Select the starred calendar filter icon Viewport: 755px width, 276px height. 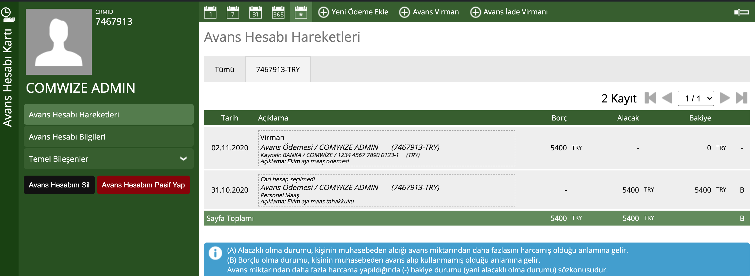pyautogui.click(x=301, y=12)
